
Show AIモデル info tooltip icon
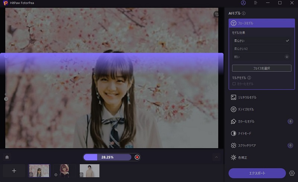(x=244, y=13)
